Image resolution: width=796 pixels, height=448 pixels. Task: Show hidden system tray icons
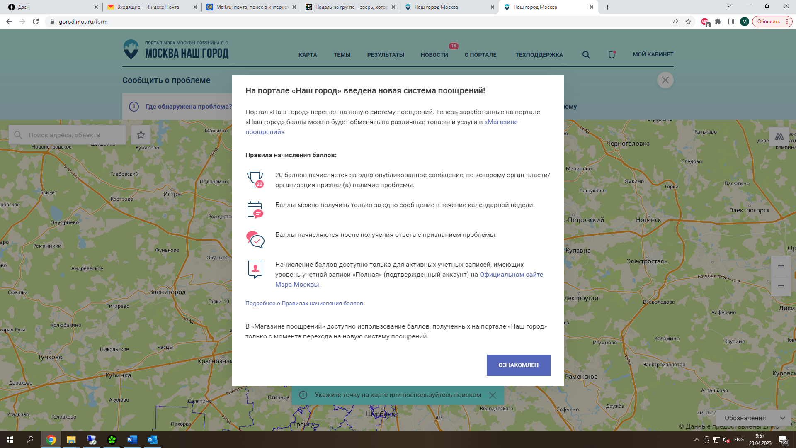696,440
